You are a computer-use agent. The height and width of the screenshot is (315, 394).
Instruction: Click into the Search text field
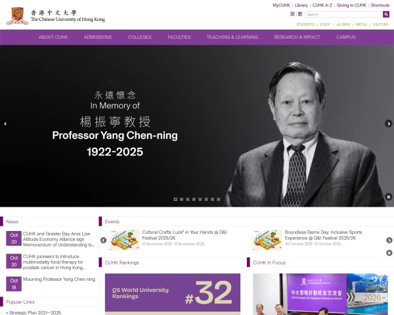(343, 14)
